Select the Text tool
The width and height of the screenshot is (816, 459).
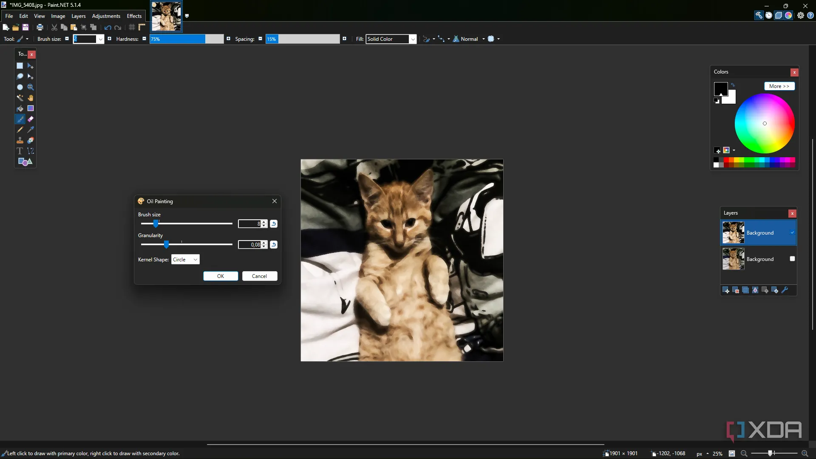20,151
